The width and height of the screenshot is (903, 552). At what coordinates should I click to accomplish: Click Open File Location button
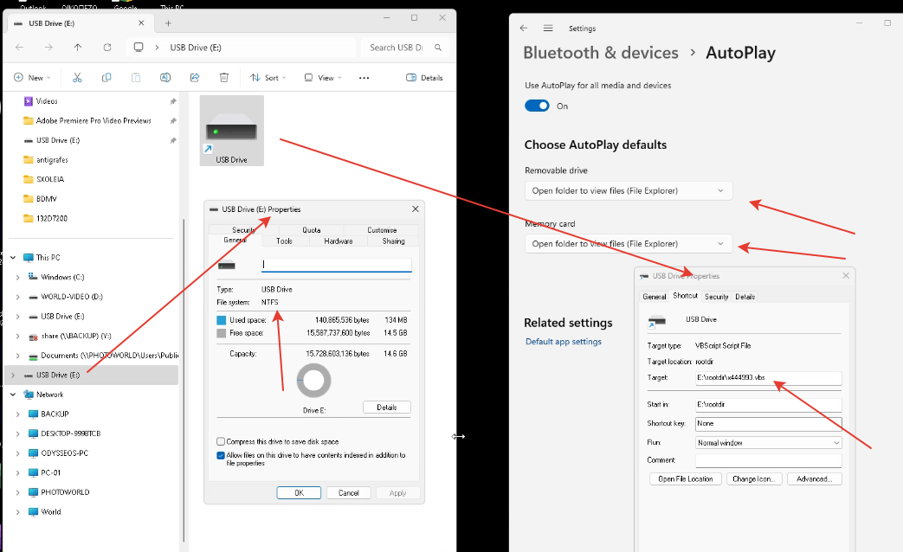pos(686,479)
